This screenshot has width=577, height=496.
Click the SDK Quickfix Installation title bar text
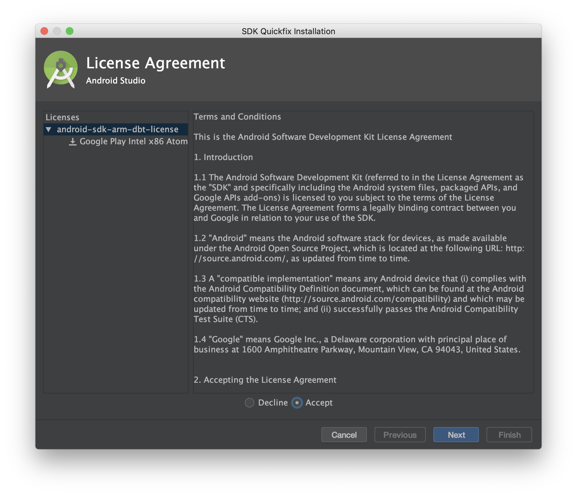tap(288, 31)
